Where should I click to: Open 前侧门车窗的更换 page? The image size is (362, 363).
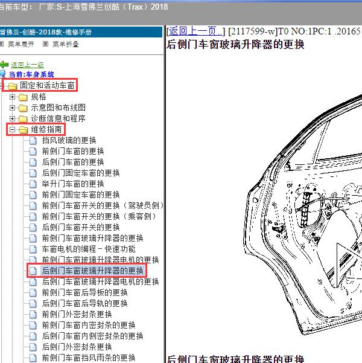[x=73, y=152]
